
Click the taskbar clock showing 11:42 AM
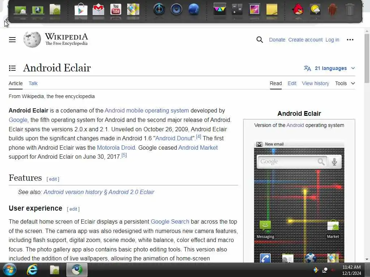[x=352, y=270]
